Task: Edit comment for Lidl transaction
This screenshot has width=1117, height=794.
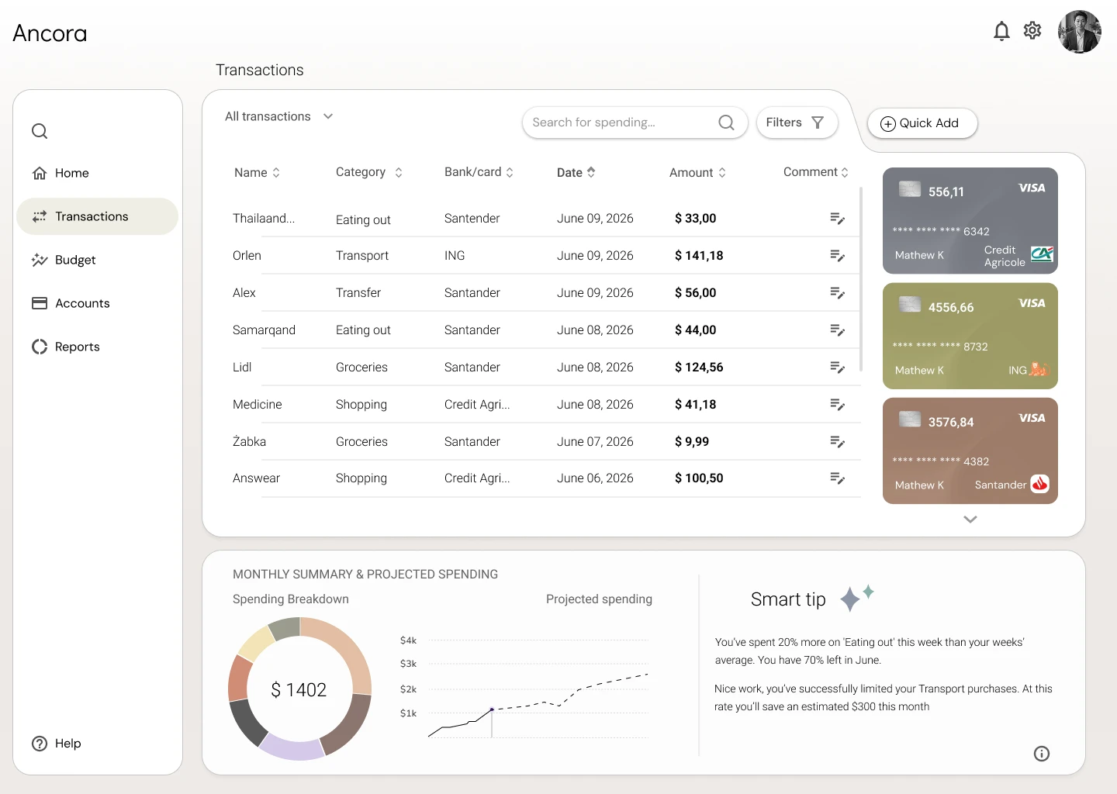Action: 837,368
